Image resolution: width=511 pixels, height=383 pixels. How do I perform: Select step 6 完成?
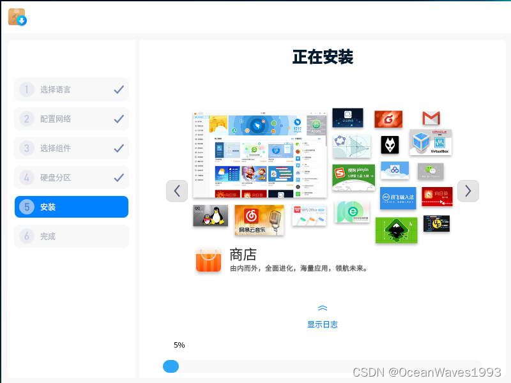72,236
